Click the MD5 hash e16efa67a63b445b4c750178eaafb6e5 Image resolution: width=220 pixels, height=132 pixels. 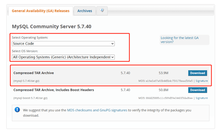169,81
